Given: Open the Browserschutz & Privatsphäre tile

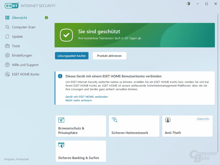Looking at the screenshot, I should coord(81,126).
